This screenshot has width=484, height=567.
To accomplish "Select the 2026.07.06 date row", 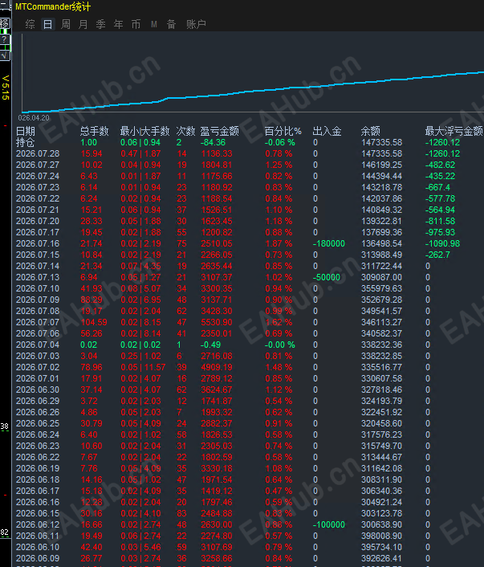I will tap(38, 333).
